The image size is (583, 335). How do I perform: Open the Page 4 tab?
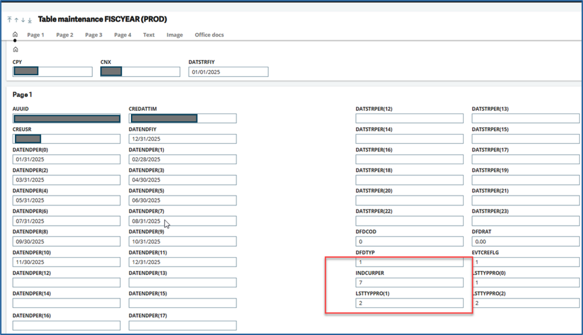pos(122,35)
